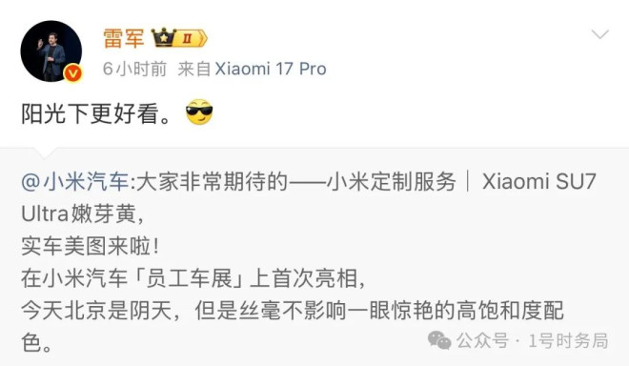The height and width of the screenshot is (366, 629).
Task: Click the Ultra嫩芽黄 color name line
Action: [82, 213]
